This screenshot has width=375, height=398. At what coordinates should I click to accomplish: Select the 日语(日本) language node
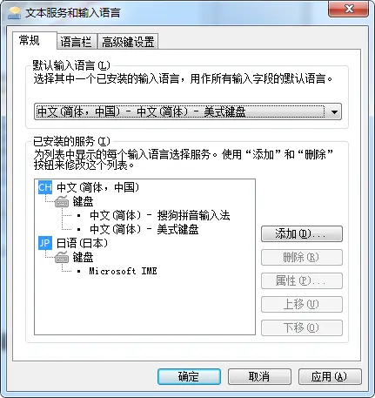point(82,243)
